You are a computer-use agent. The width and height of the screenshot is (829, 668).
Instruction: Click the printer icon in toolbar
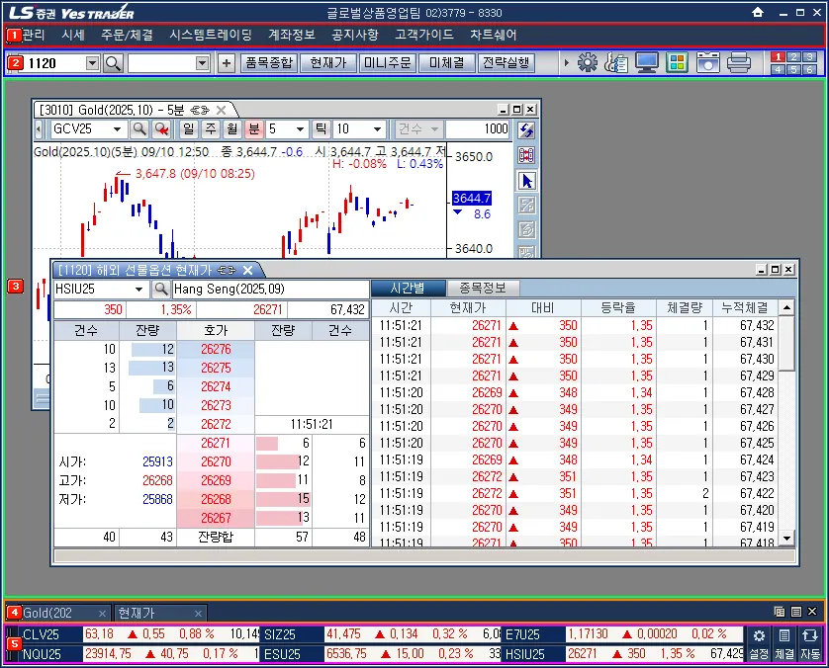click(739, 63)
